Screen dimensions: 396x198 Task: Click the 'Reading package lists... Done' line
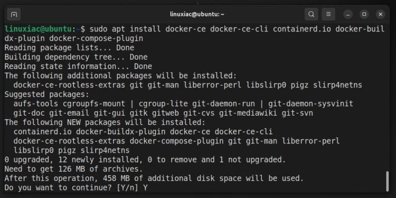[x=69, y=48]
